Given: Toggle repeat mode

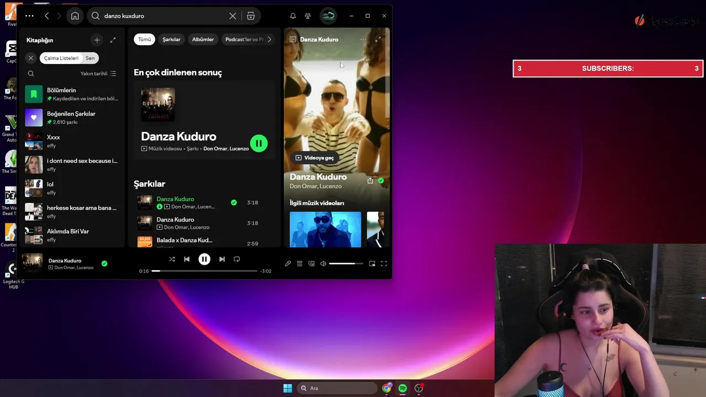Looking at the screenshot, I should click(237, 259).
